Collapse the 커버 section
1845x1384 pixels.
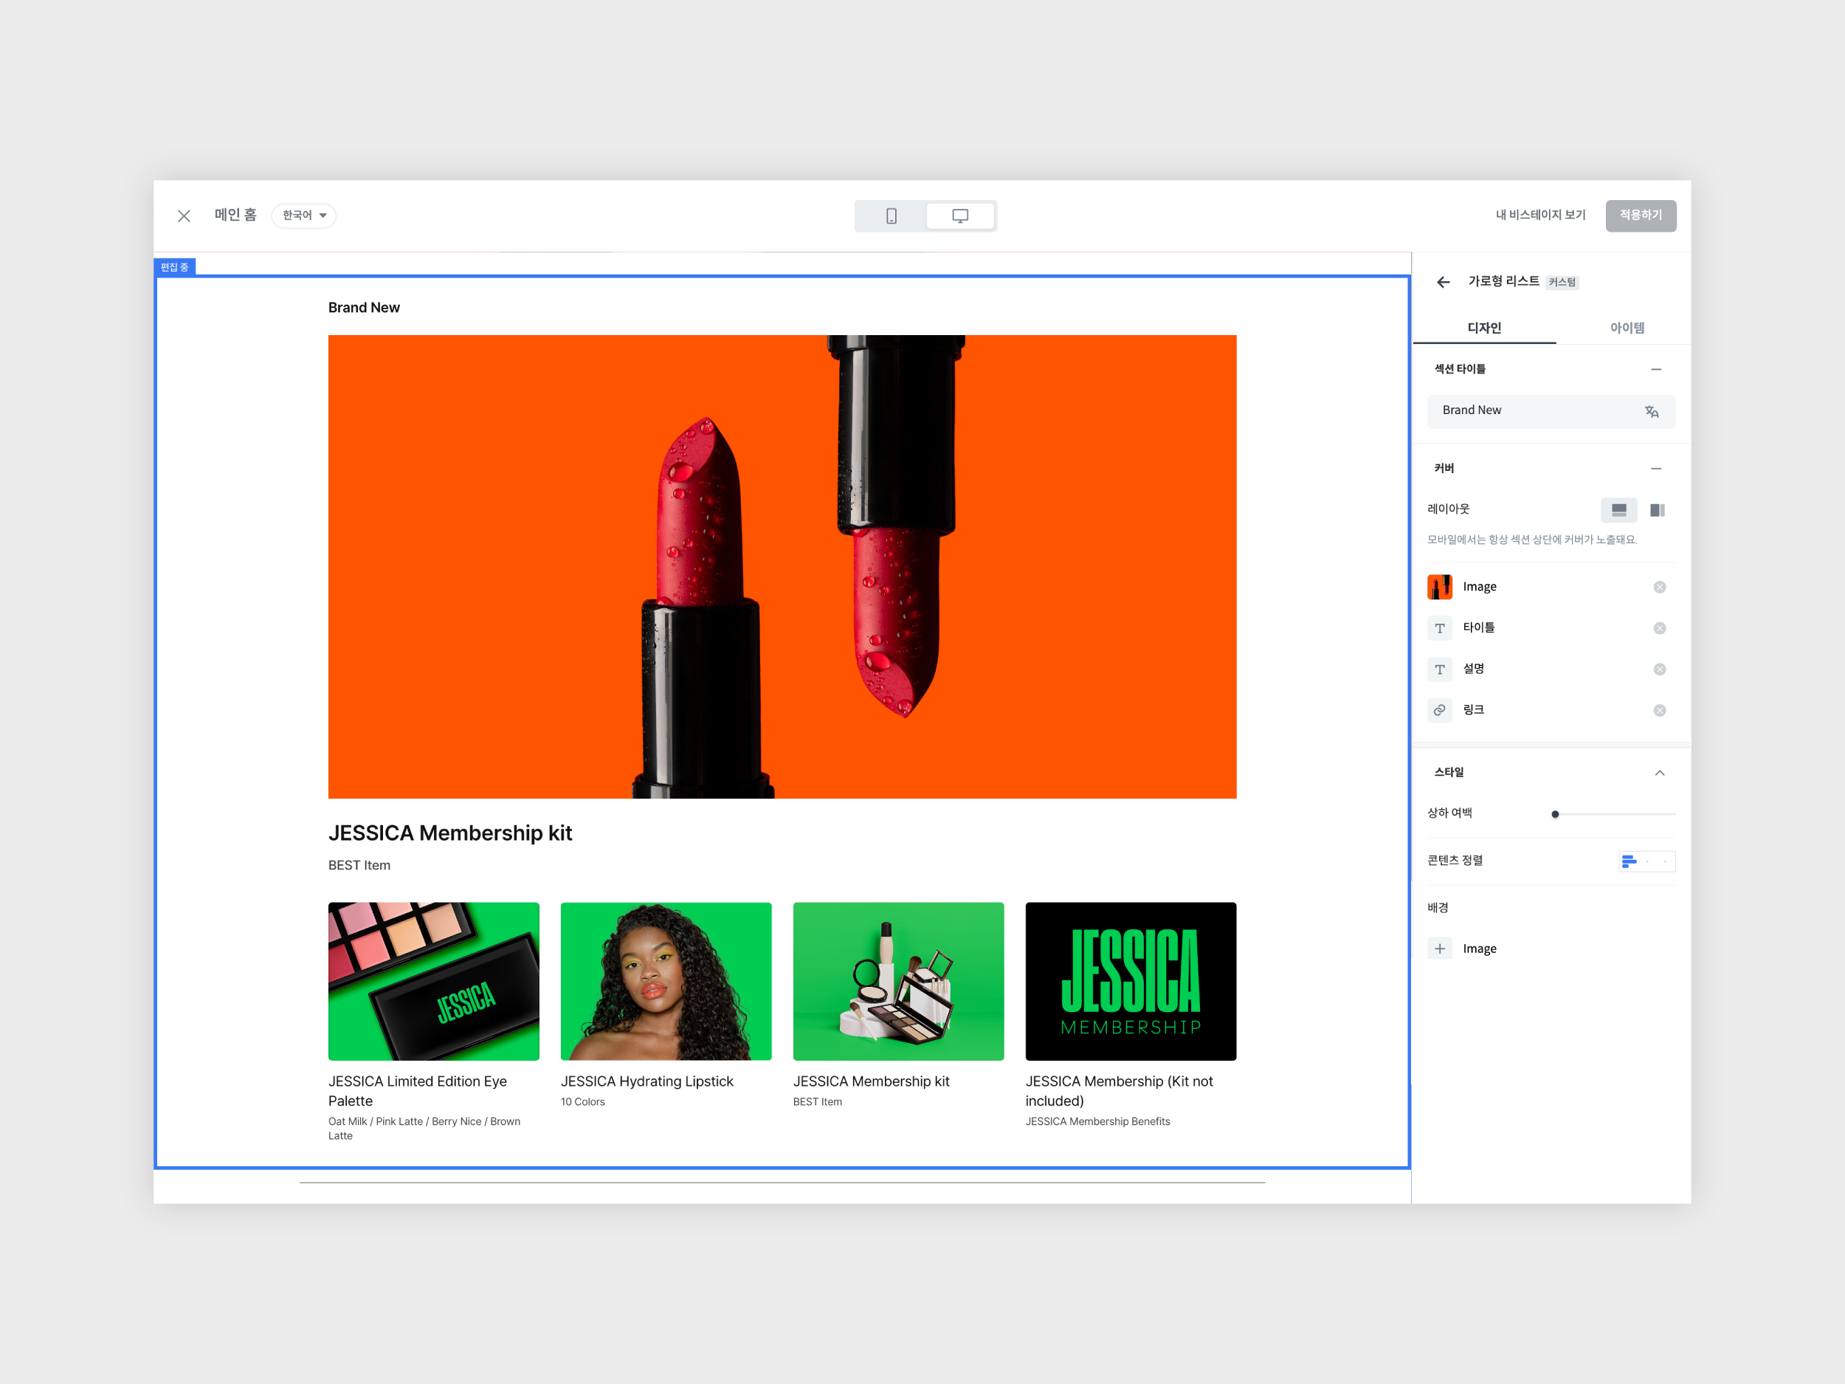tap(1655, 469)
